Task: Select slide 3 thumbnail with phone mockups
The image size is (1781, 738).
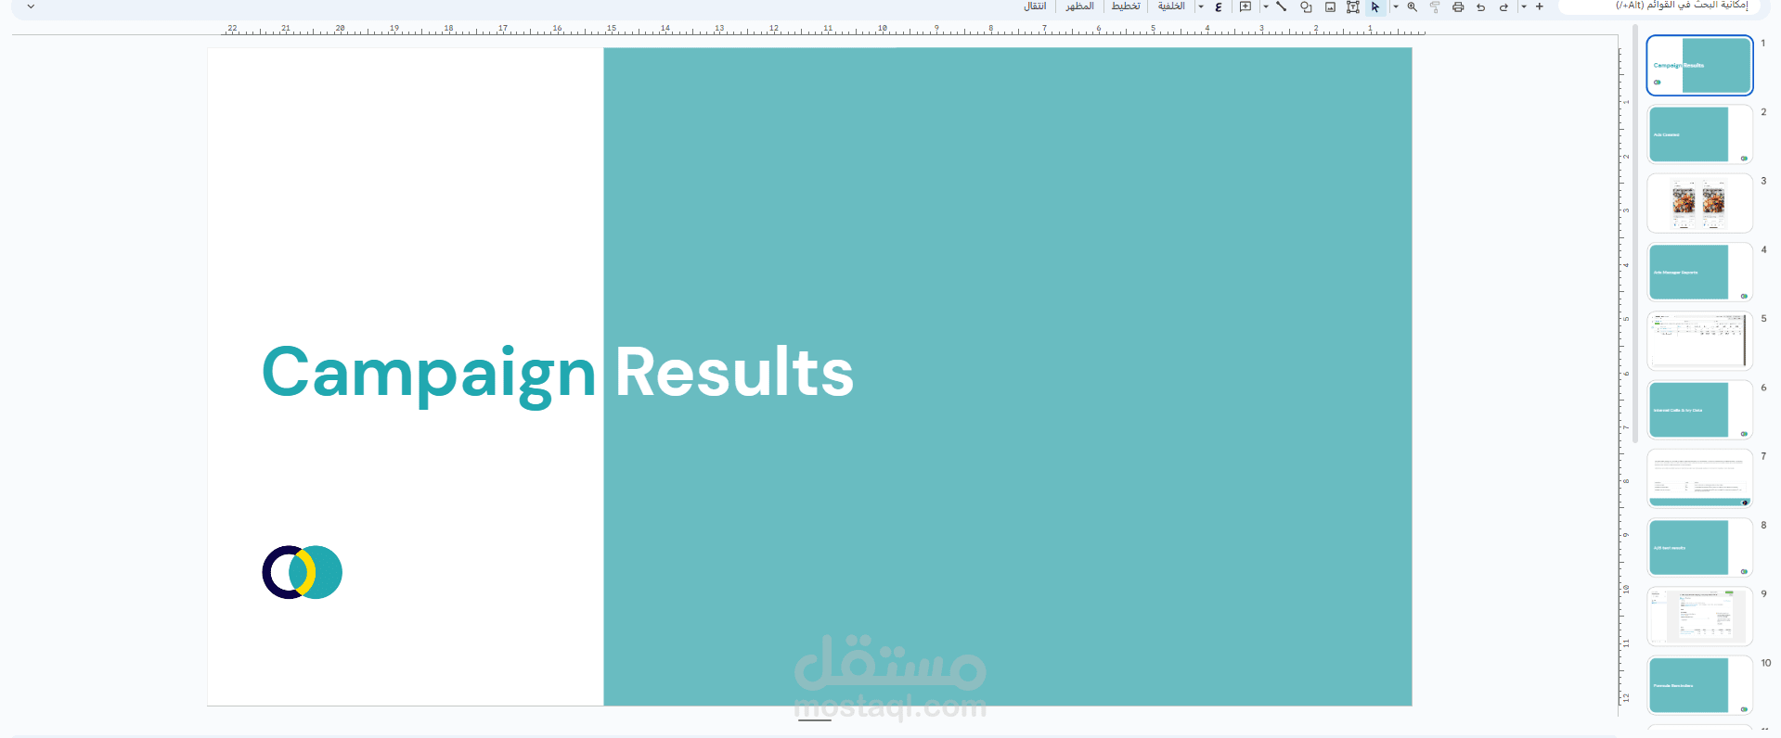Action: click(1699, 203)
